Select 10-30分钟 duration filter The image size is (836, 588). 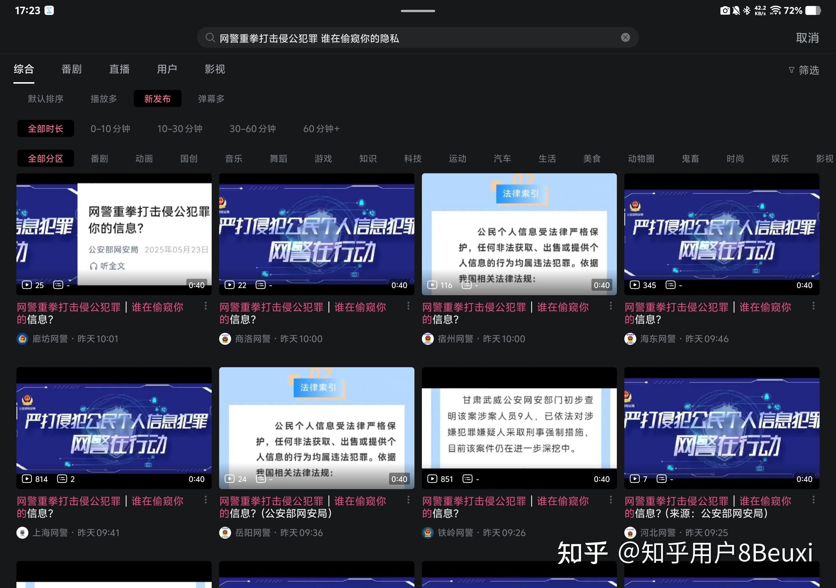179,128
